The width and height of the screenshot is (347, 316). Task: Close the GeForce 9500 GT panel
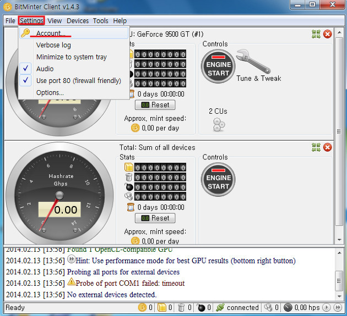[x=328, y=34]
